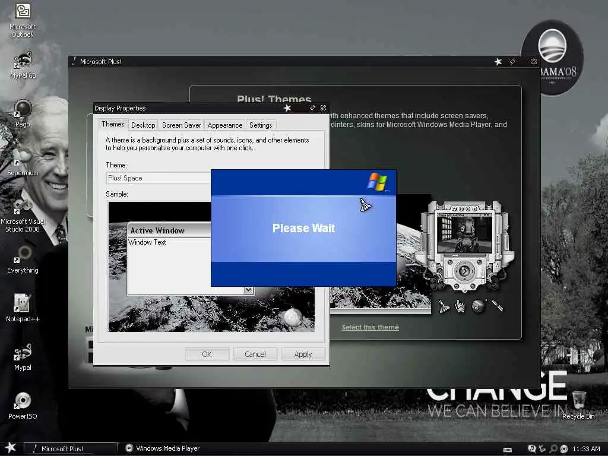608x456 pixels.
Task: Click the Windows flag logo in Please Wait
Action: tap(377, 182)
